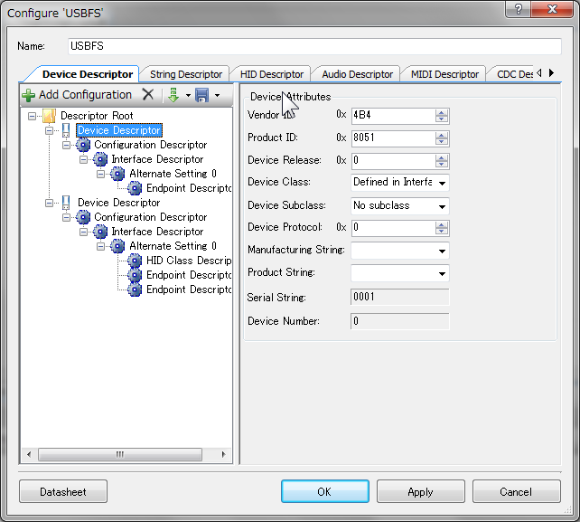The image size is (580, 522).
Task: Click the Datasheet button
Action: (63, 491)
